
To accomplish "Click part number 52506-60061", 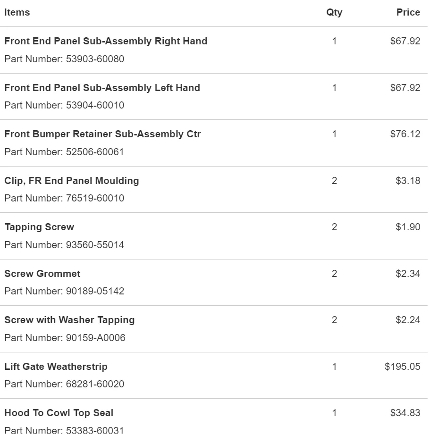I will tap(95, 152).
